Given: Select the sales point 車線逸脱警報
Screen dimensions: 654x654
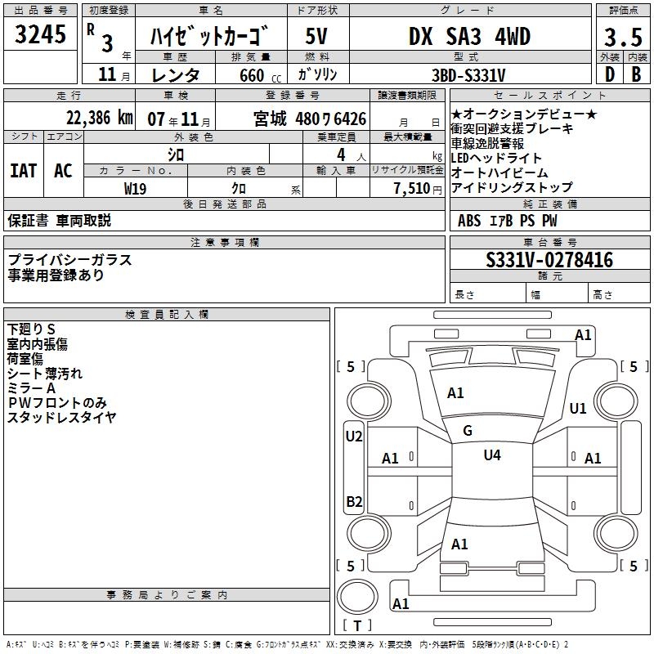Looking at the screenshot, I should [487, 144].
